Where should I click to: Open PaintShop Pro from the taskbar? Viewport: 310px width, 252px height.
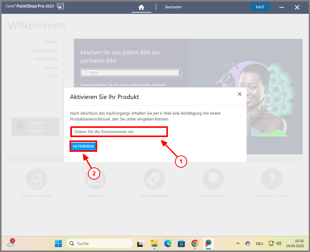click(208, 243)
